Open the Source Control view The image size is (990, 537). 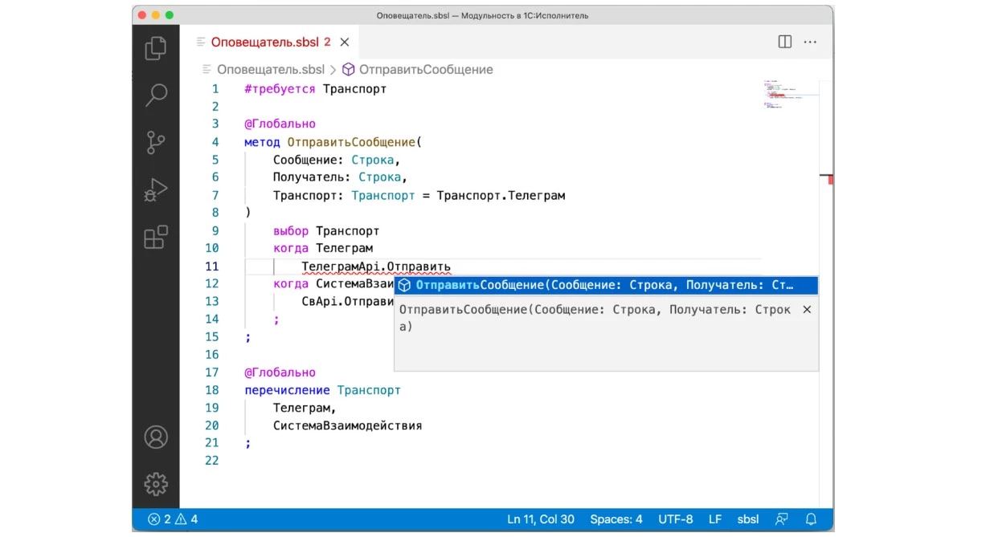point(156,143)
